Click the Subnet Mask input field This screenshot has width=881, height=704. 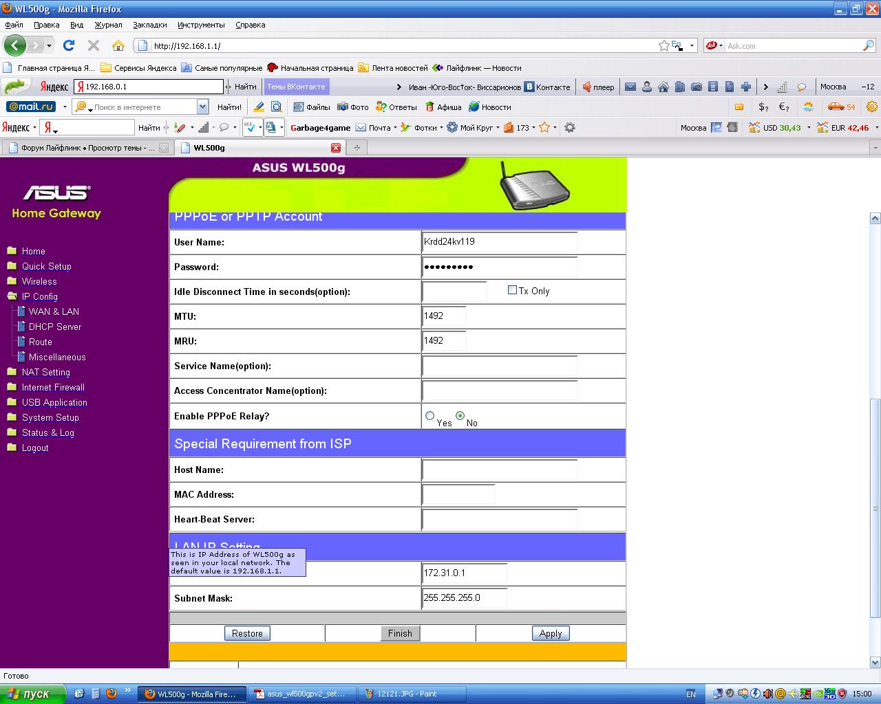(x=465, y=598)
